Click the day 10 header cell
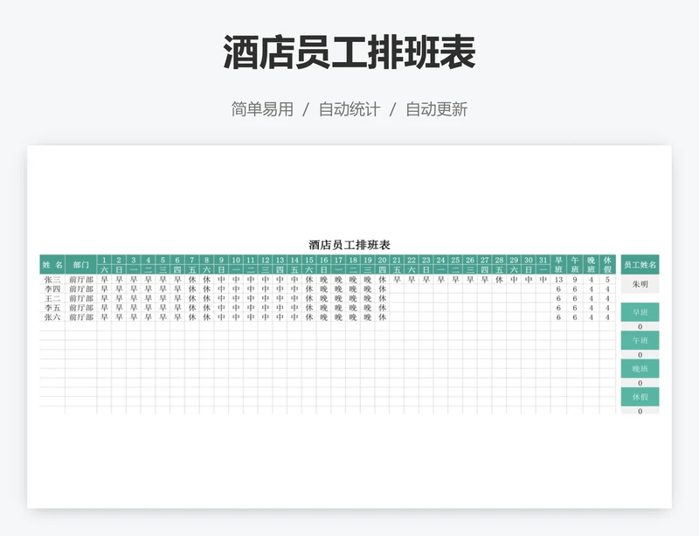This screenshot has height=536, width=699. (236, 260)
